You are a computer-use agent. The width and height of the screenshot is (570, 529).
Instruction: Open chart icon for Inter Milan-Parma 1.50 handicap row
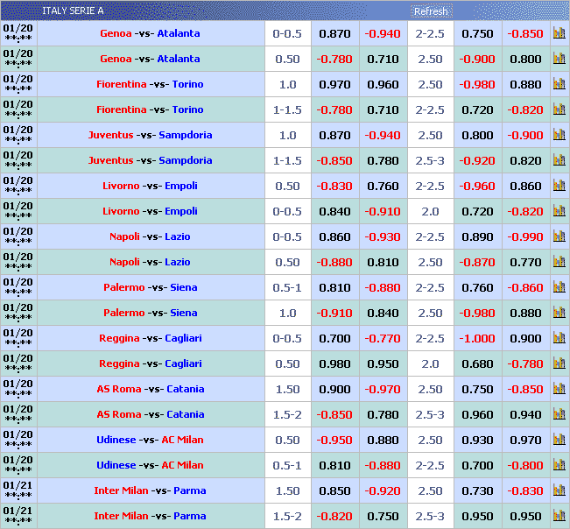click(x=559, y=491)
